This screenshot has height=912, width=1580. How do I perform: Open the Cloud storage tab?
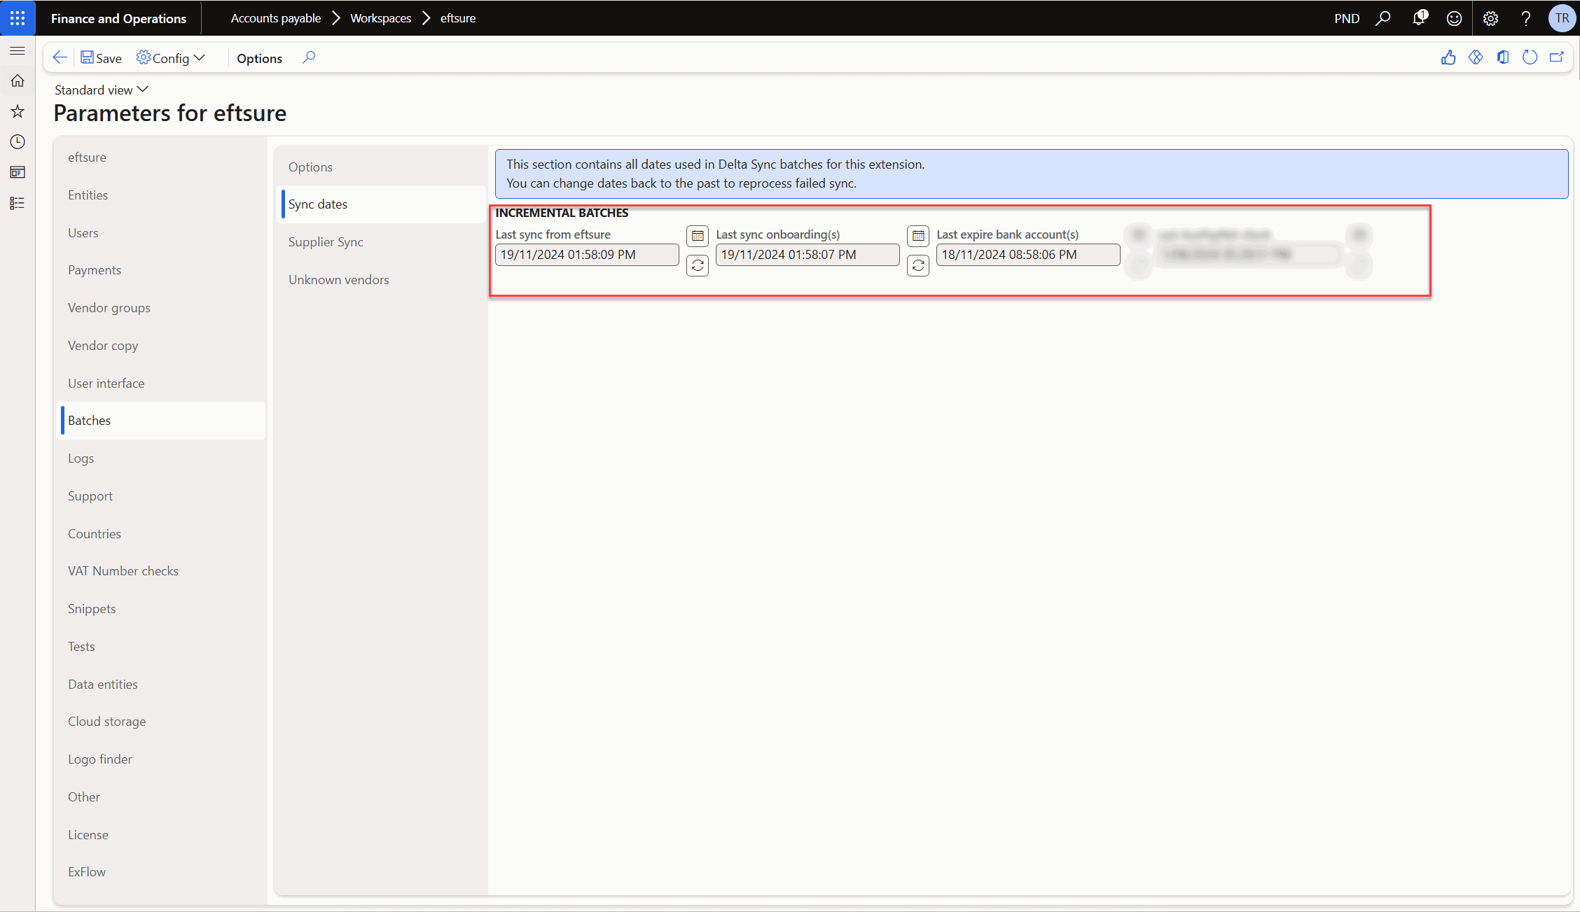161,722
